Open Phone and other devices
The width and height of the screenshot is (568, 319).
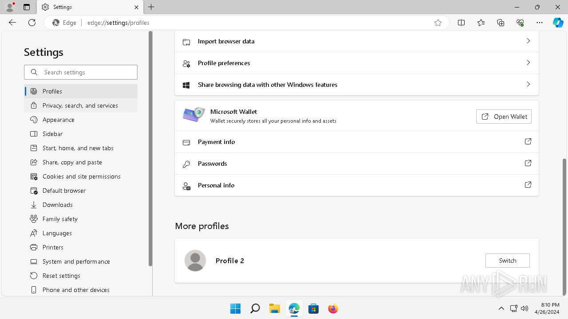point(81,290)
